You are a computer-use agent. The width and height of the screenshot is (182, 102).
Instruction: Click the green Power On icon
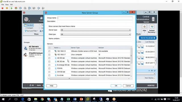(11, 8)
